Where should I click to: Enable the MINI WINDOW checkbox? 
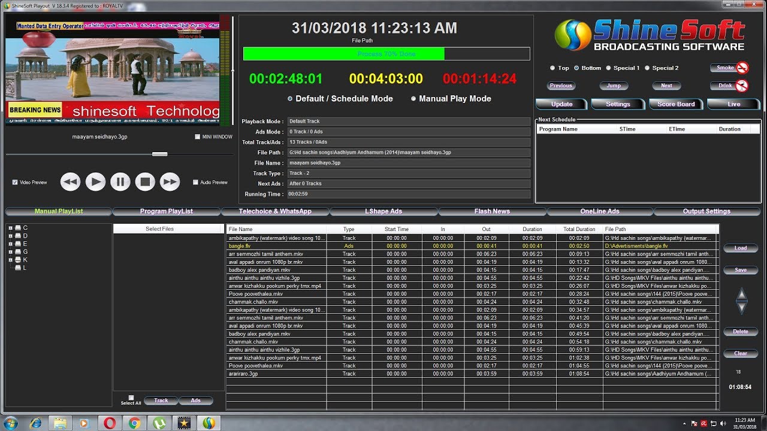click(198, 137)
